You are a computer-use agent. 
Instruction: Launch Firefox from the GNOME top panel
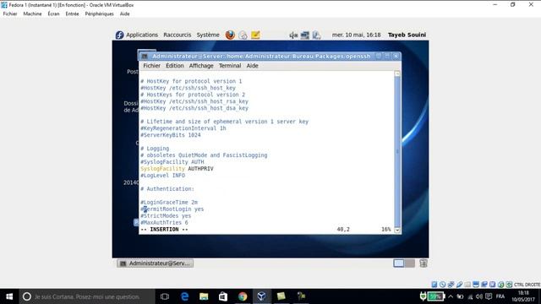tap(230, 35)
